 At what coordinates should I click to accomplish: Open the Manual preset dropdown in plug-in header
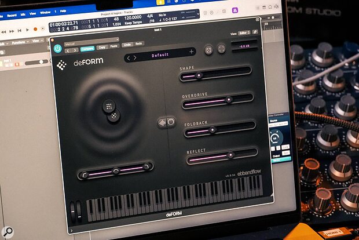tap(91, 42)
